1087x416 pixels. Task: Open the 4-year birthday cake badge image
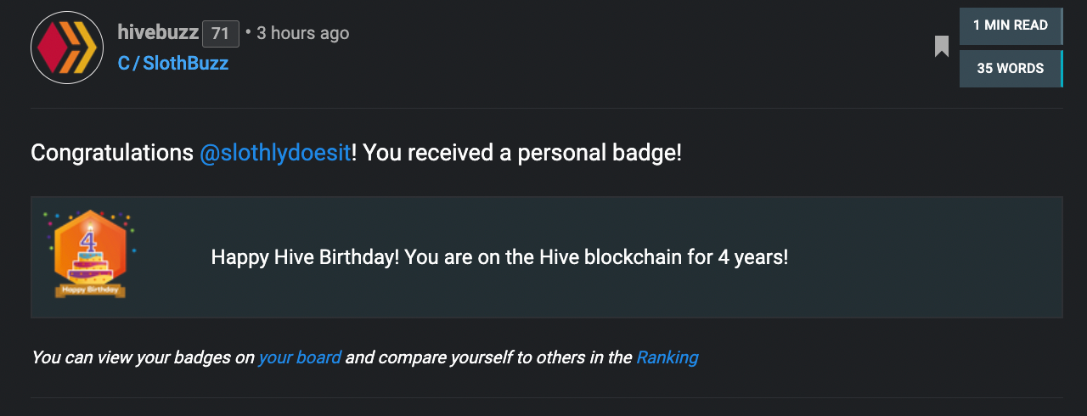90,255
